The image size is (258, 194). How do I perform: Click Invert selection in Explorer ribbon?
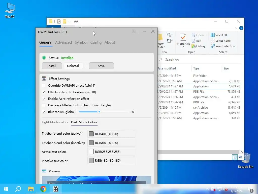223,46
